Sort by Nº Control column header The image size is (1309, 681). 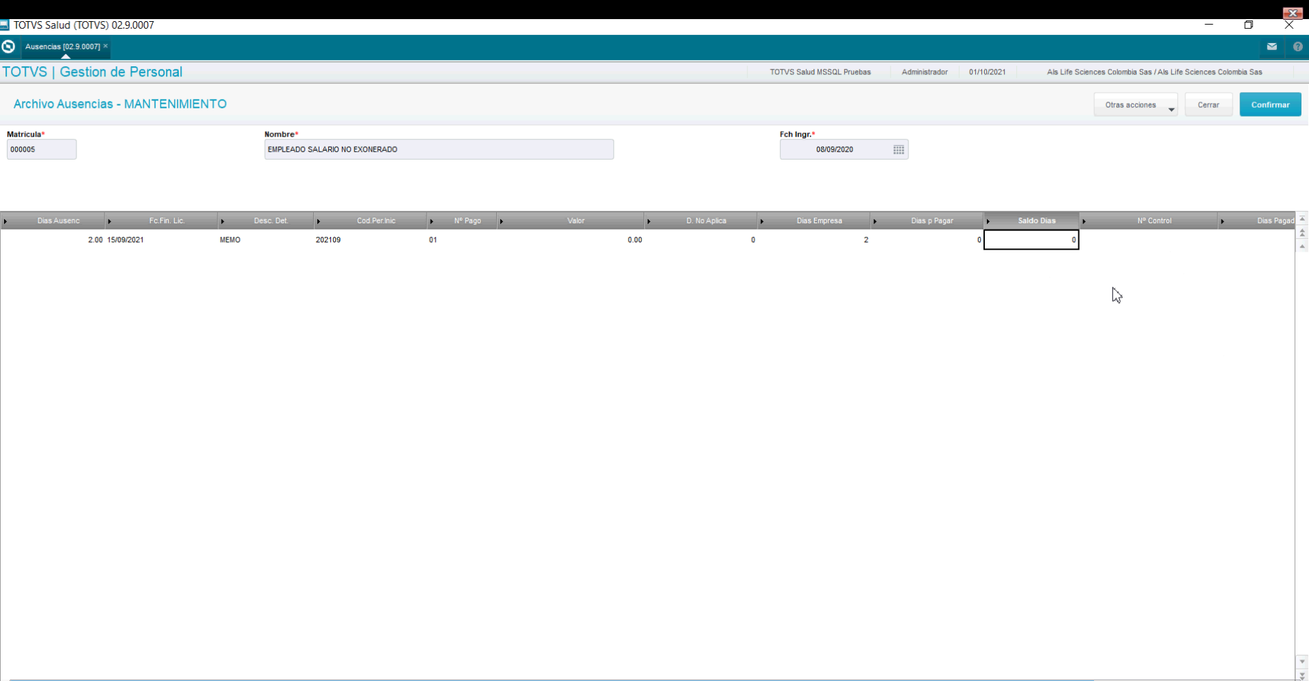(x=1149, y=220)
